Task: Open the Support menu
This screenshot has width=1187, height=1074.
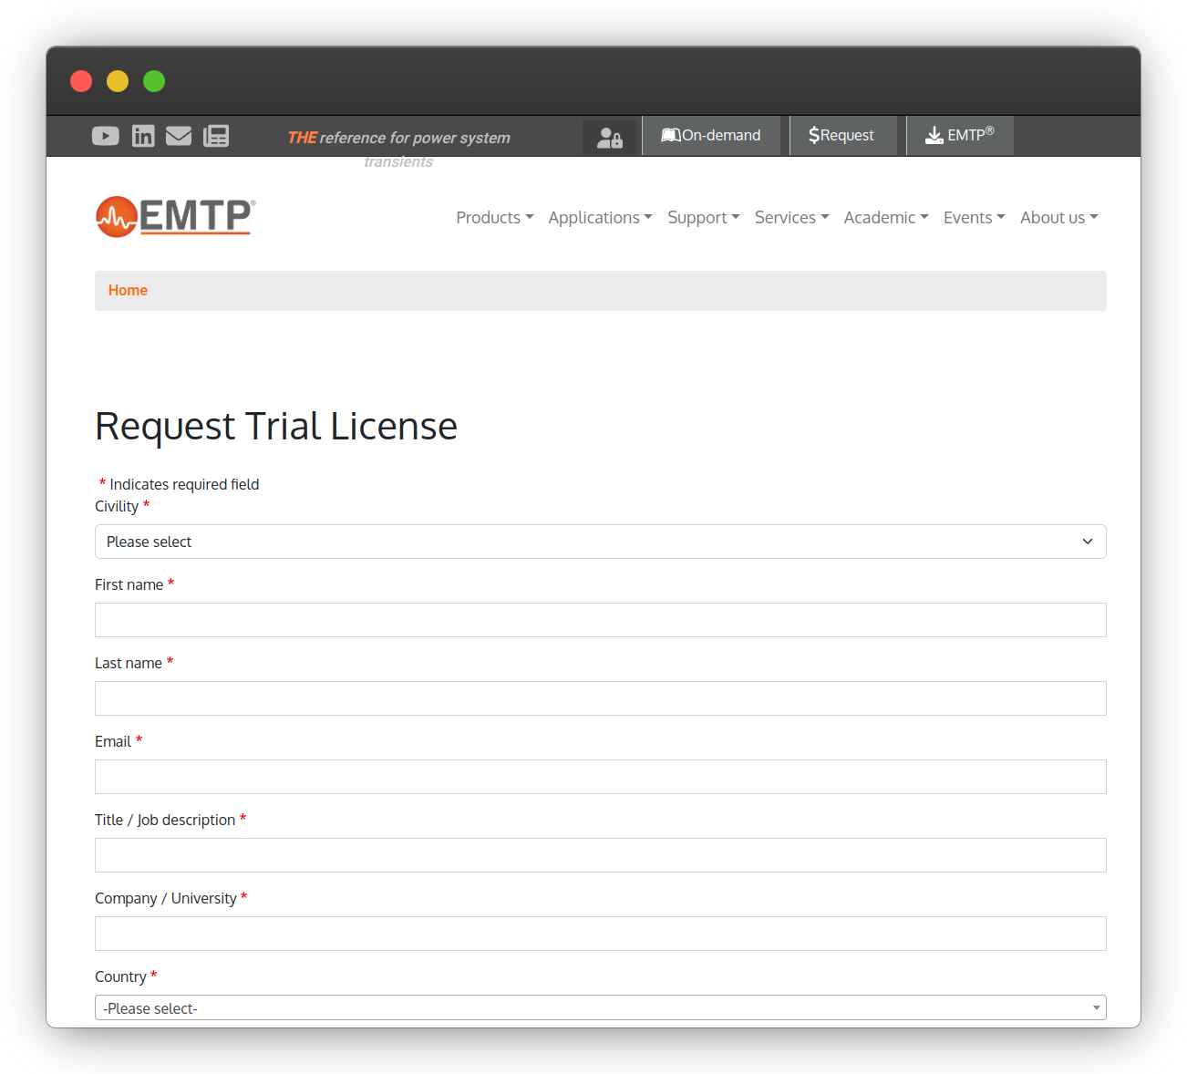Action: (x=704, y=217)
